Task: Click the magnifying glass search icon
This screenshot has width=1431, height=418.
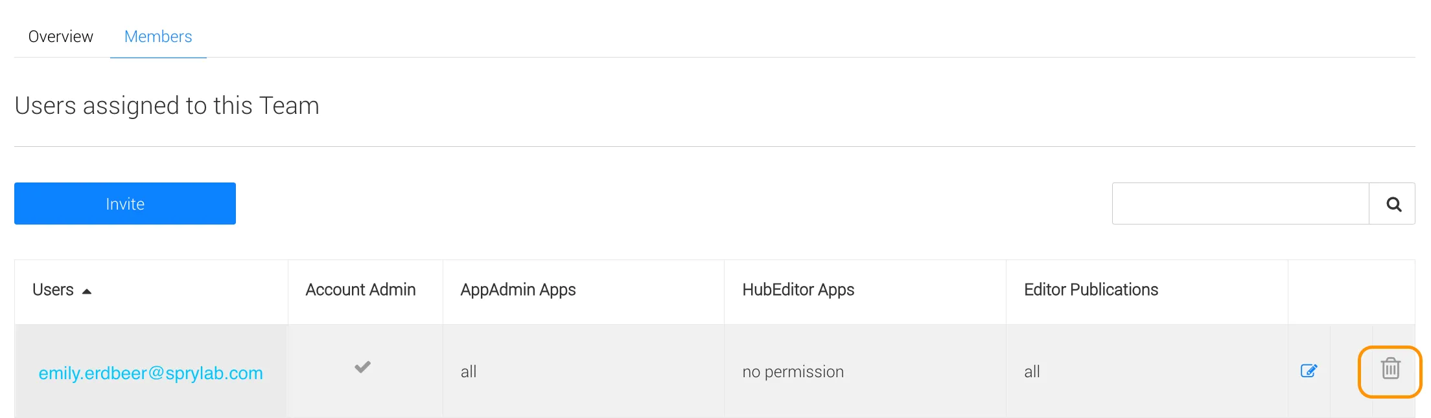Action: click(x=1393, y=204)
